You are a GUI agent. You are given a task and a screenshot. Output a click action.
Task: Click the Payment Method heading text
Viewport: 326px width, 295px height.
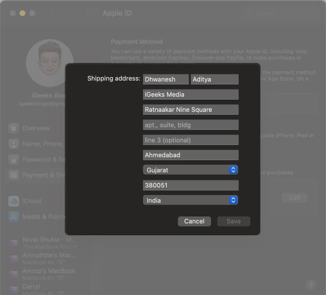tap(137, 42)
